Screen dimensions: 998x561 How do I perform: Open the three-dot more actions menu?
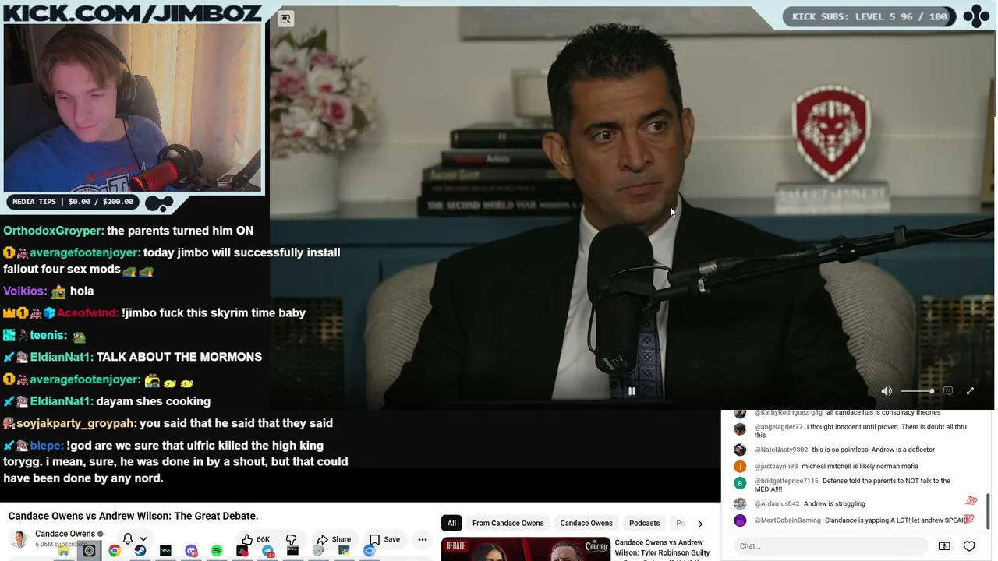click(x=423, y=539)
